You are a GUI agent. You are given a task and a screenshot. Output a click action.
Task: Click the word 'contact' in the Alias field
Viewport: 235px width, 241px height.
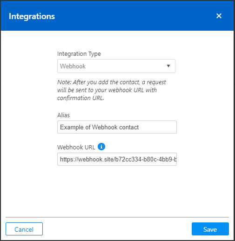(129, 127)
